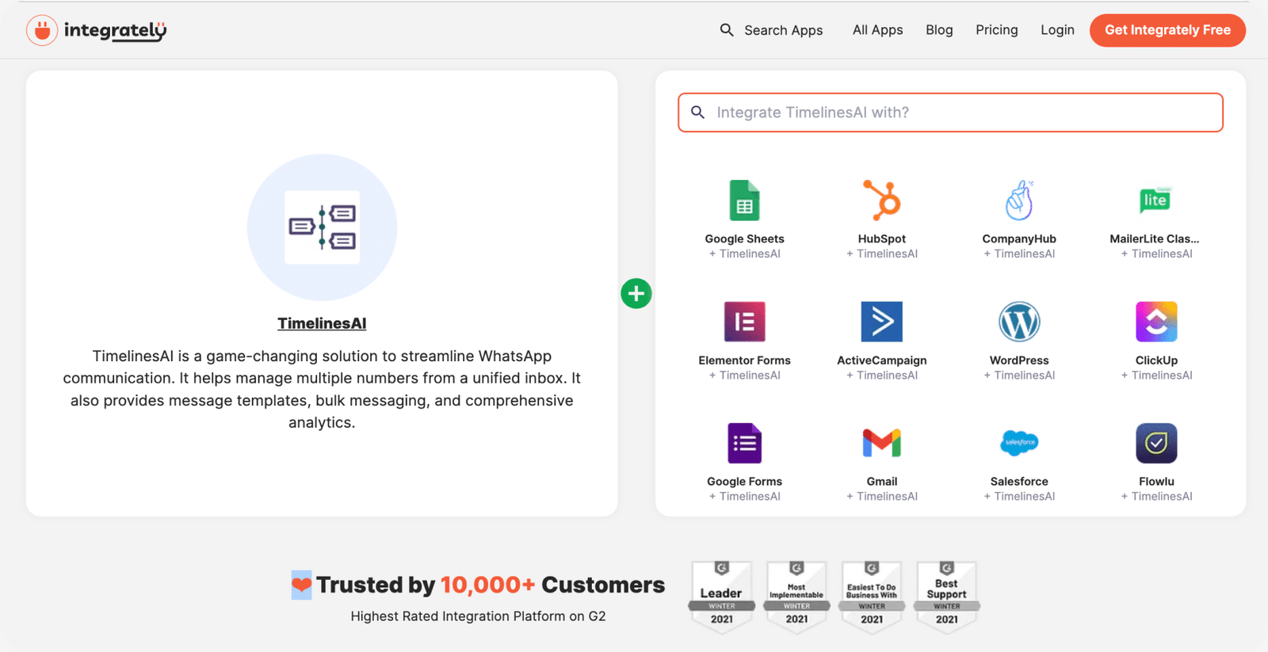
Task: Click the Flowlu text label
Action: 1156,481
